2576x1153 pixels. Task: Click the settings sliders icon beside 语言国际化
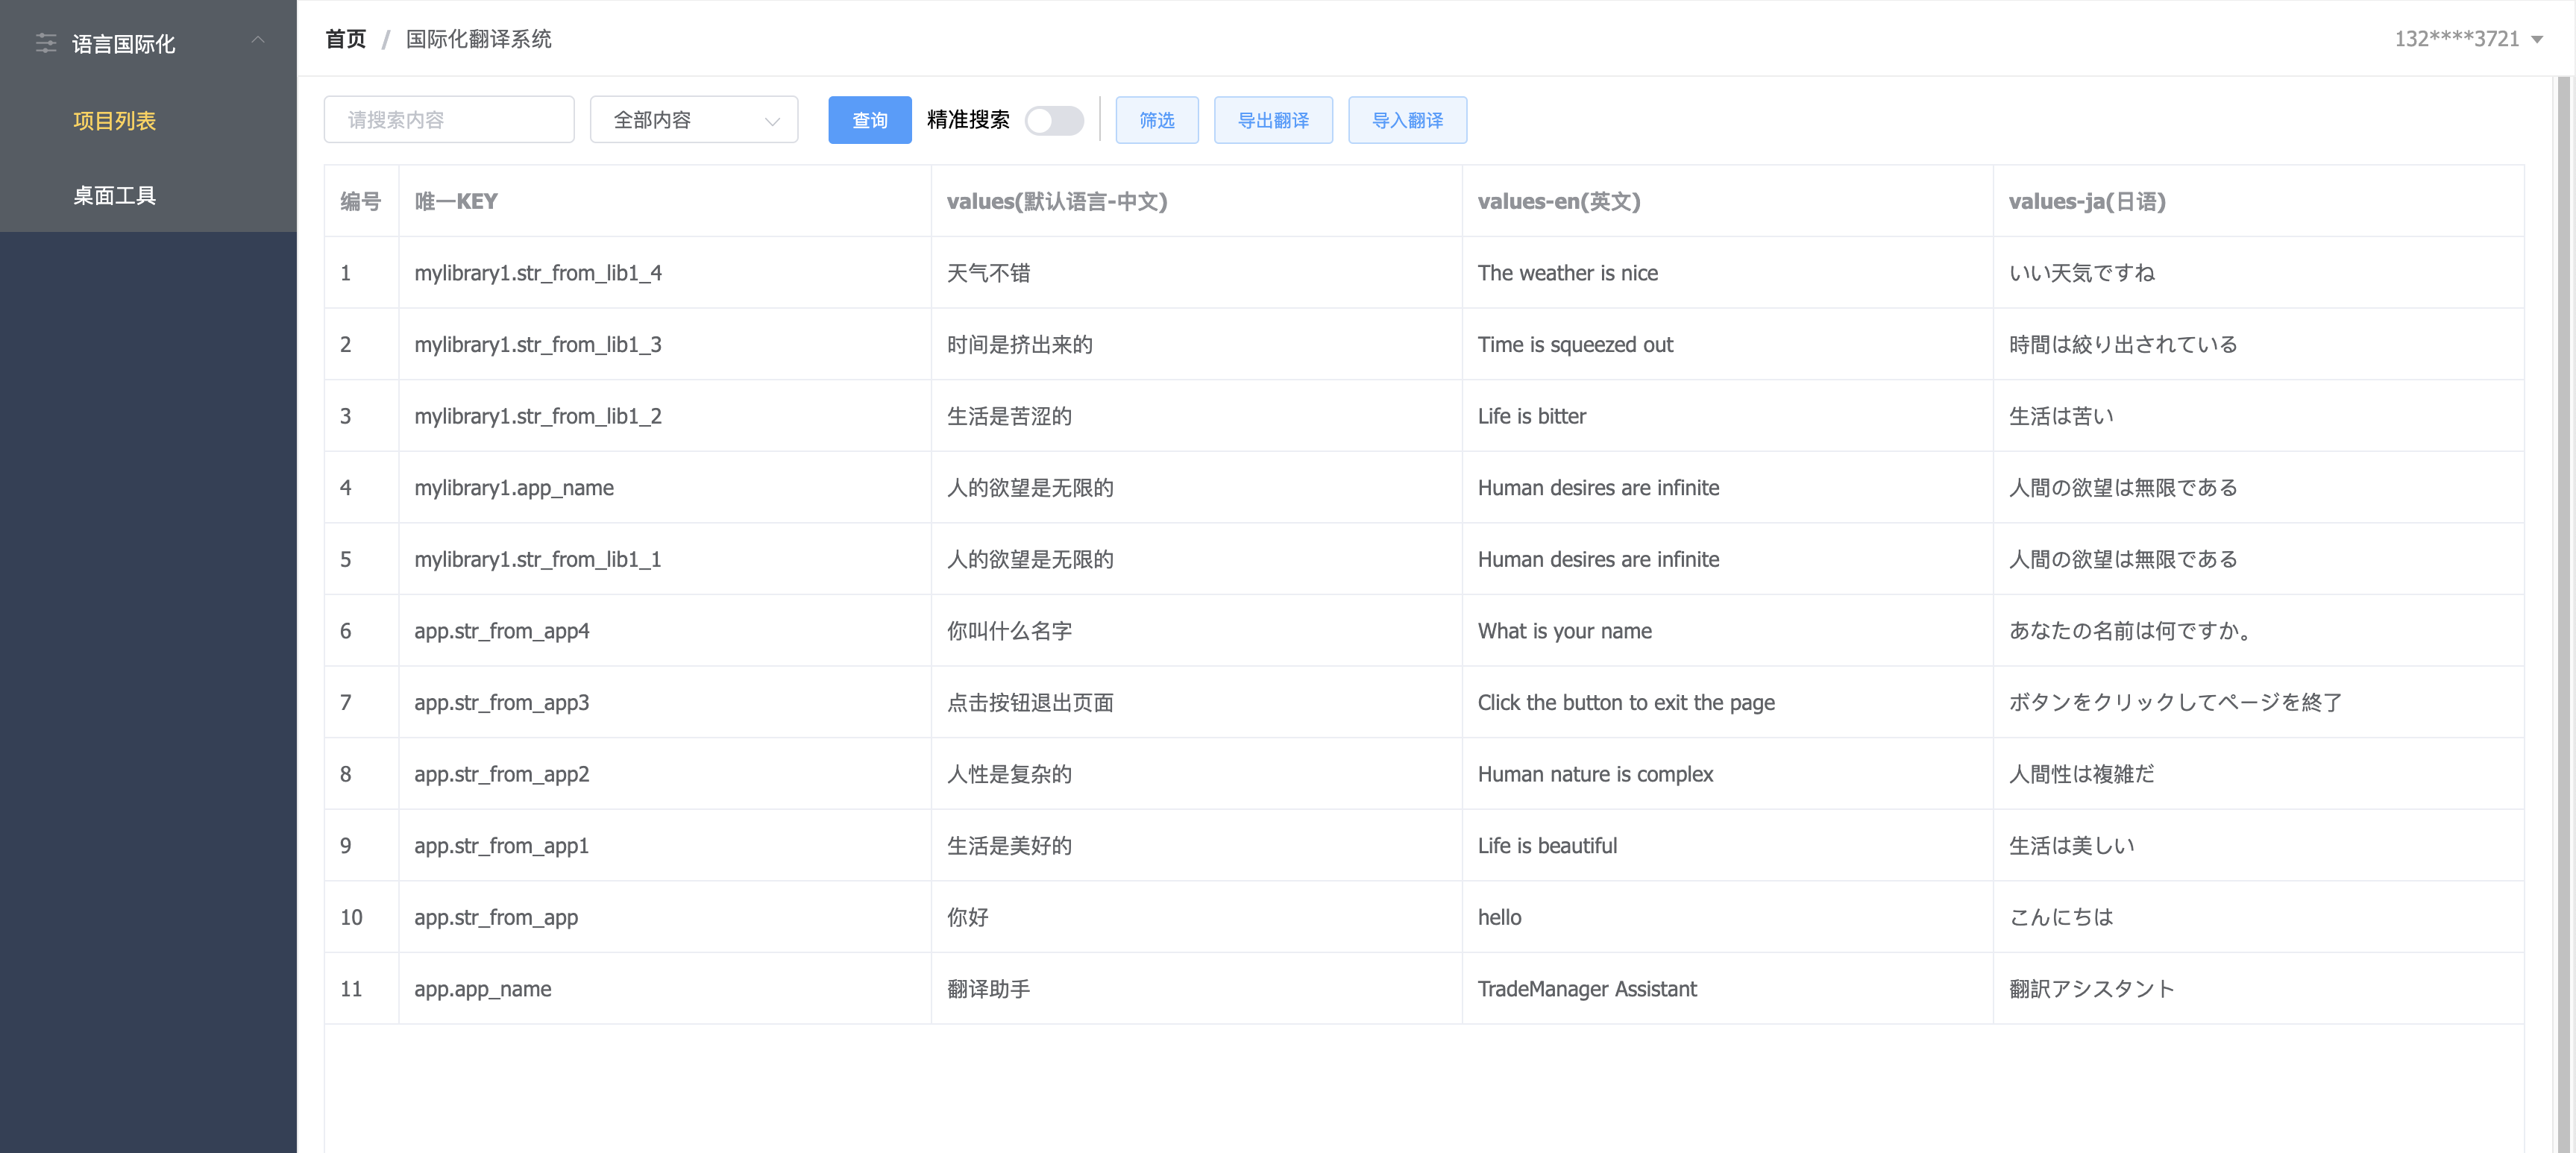point(46,43)
